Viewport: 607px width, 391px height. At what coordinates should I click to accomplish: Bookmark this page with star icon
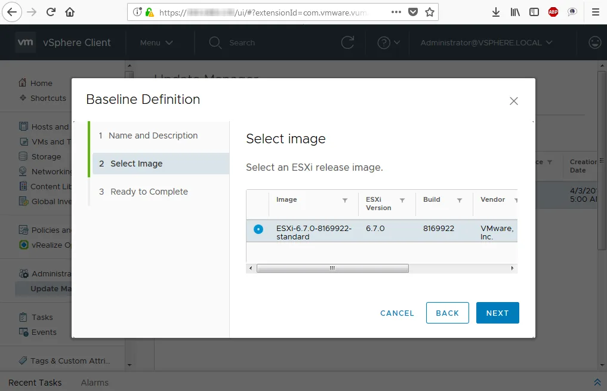pos(429,12)
